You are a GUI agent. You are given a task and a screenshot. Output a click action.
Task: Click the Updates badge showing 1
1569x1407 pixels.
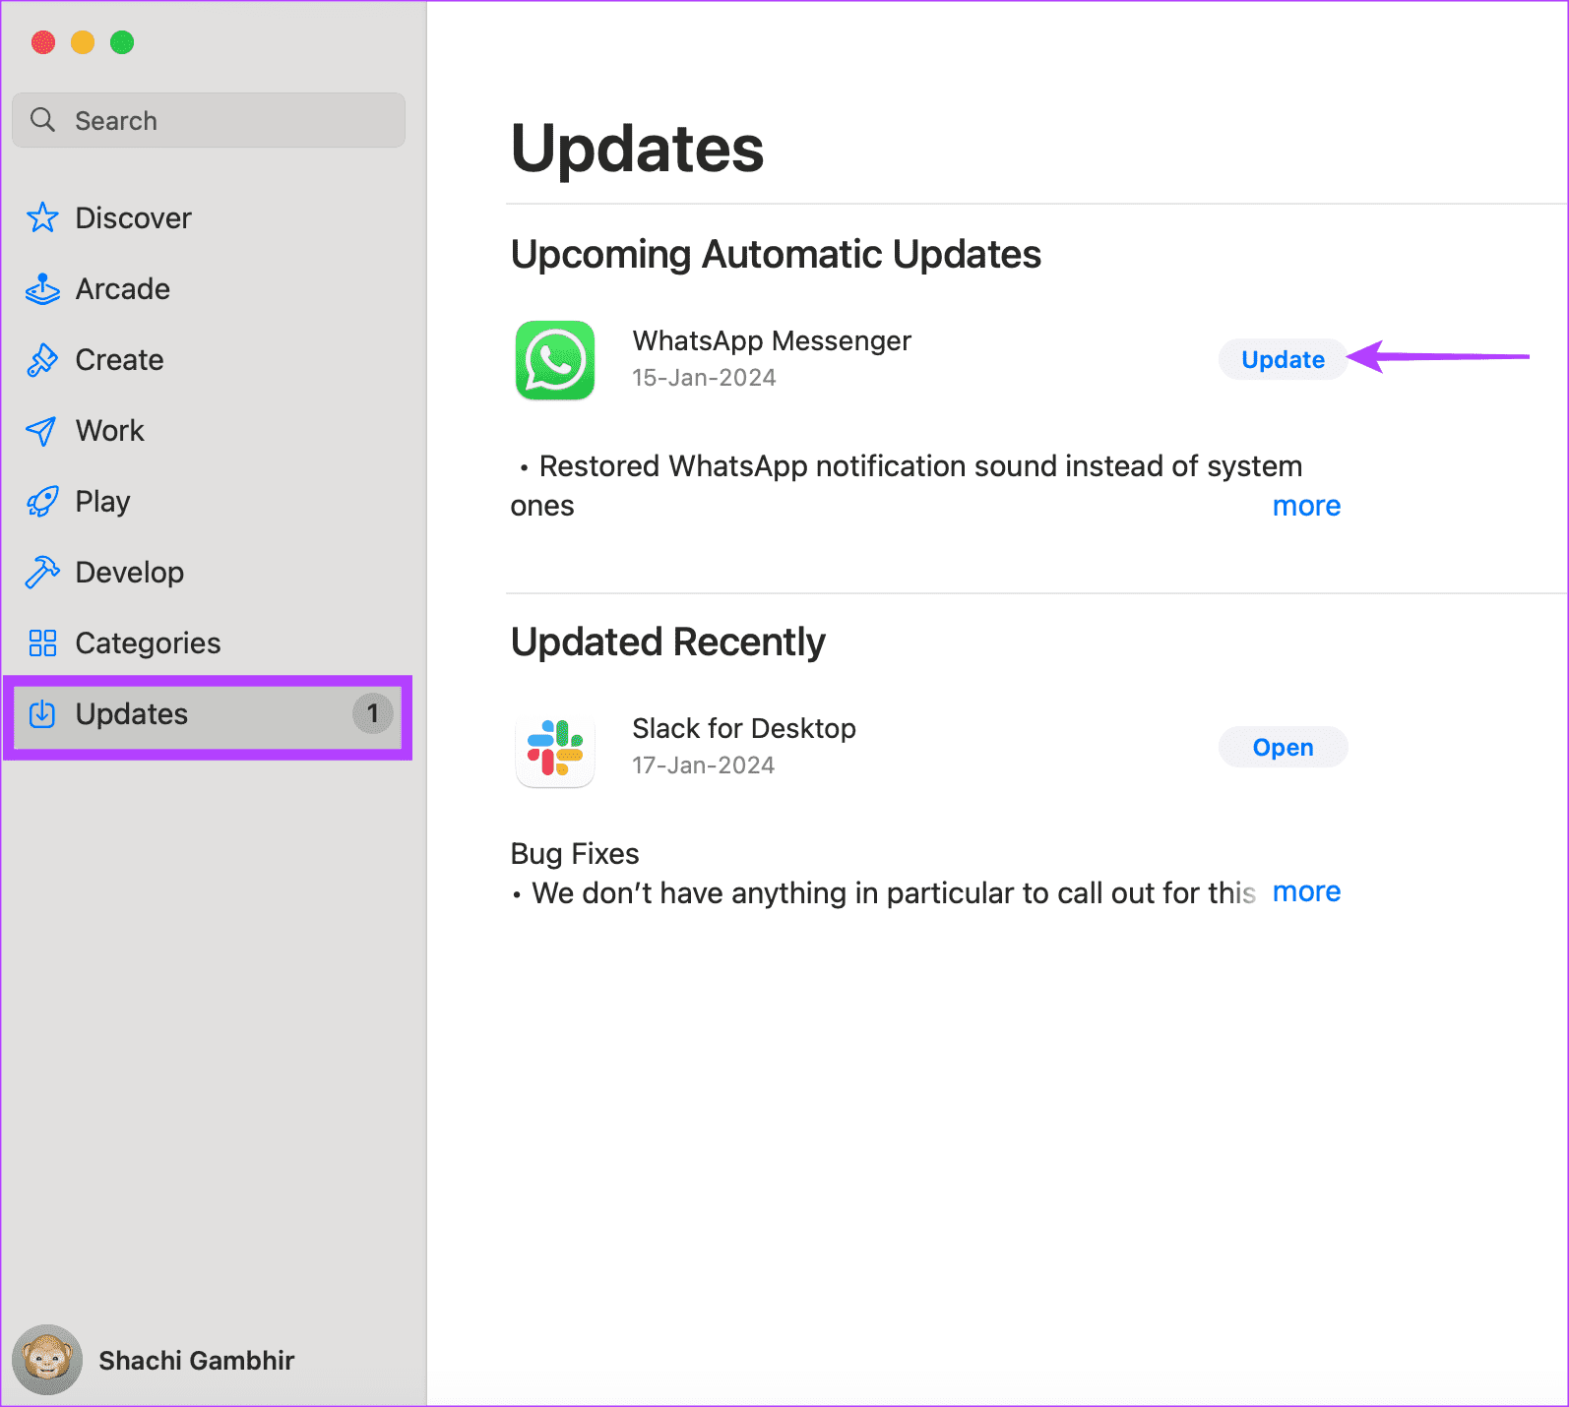click(373, 713)
